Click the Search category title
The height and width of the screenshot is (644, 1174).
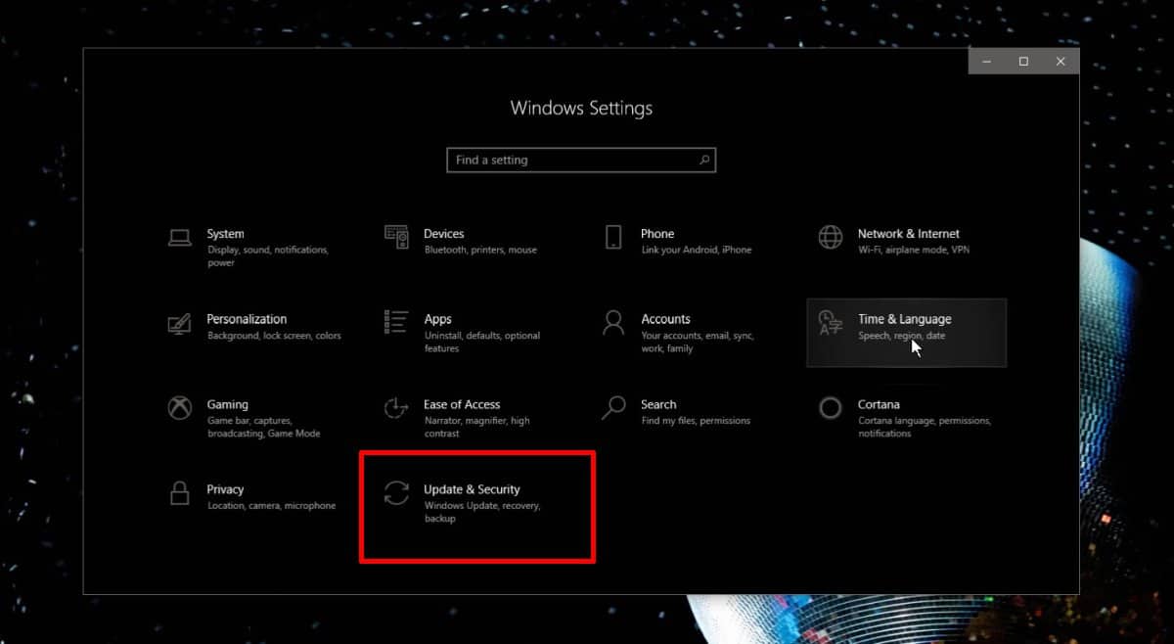pos(658,404)
